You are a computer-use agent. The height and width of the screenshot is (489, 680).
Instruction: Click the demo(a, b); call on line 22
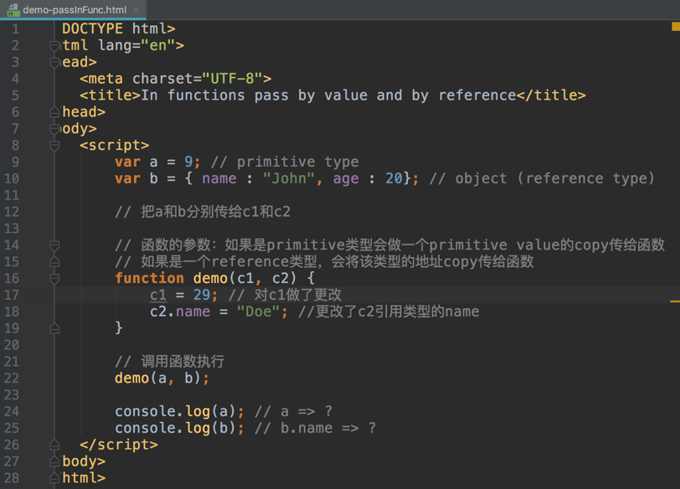pyautogui.click(x=162, y=378)
